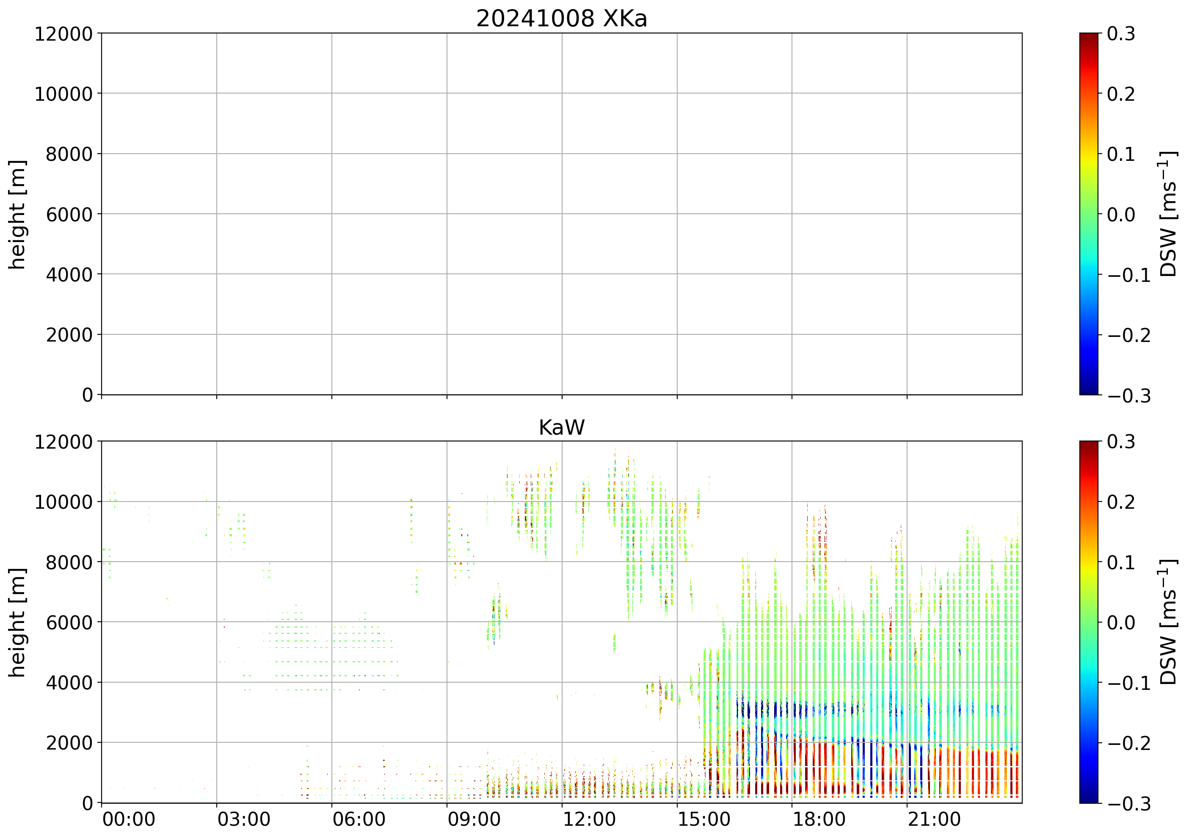1189x838 pixels.
Task: Click the top colorbar gradient
Action: coord(1089,214)
